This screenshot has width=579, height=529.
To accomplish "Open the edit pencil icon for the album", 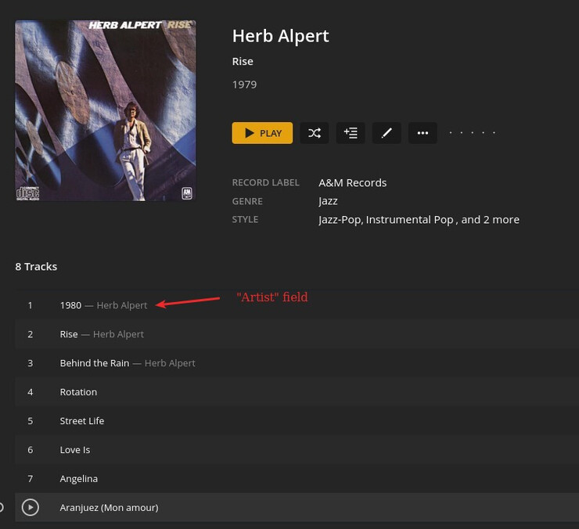I will 387,133.
